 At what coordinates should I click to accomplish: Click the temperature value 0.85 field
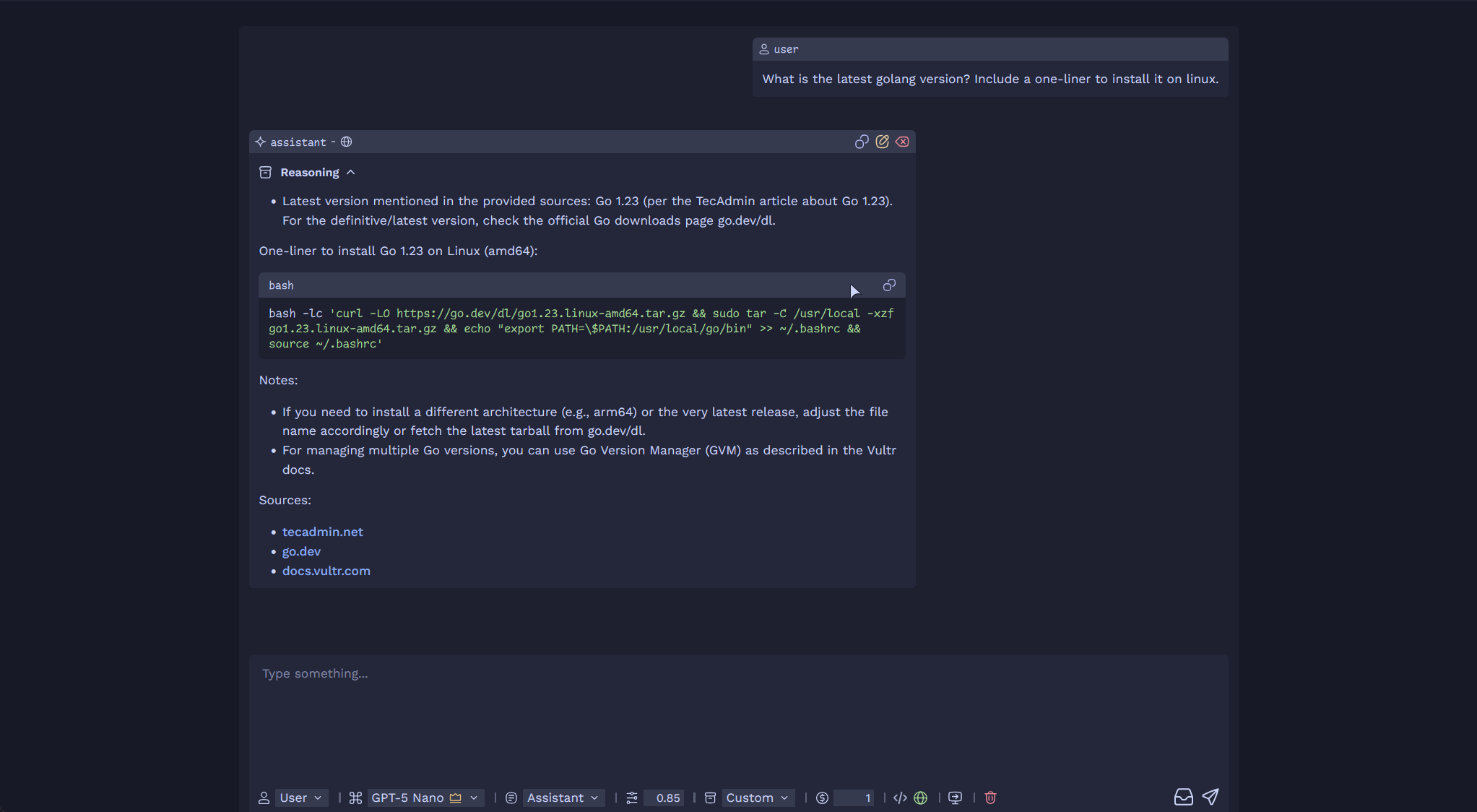663,798
